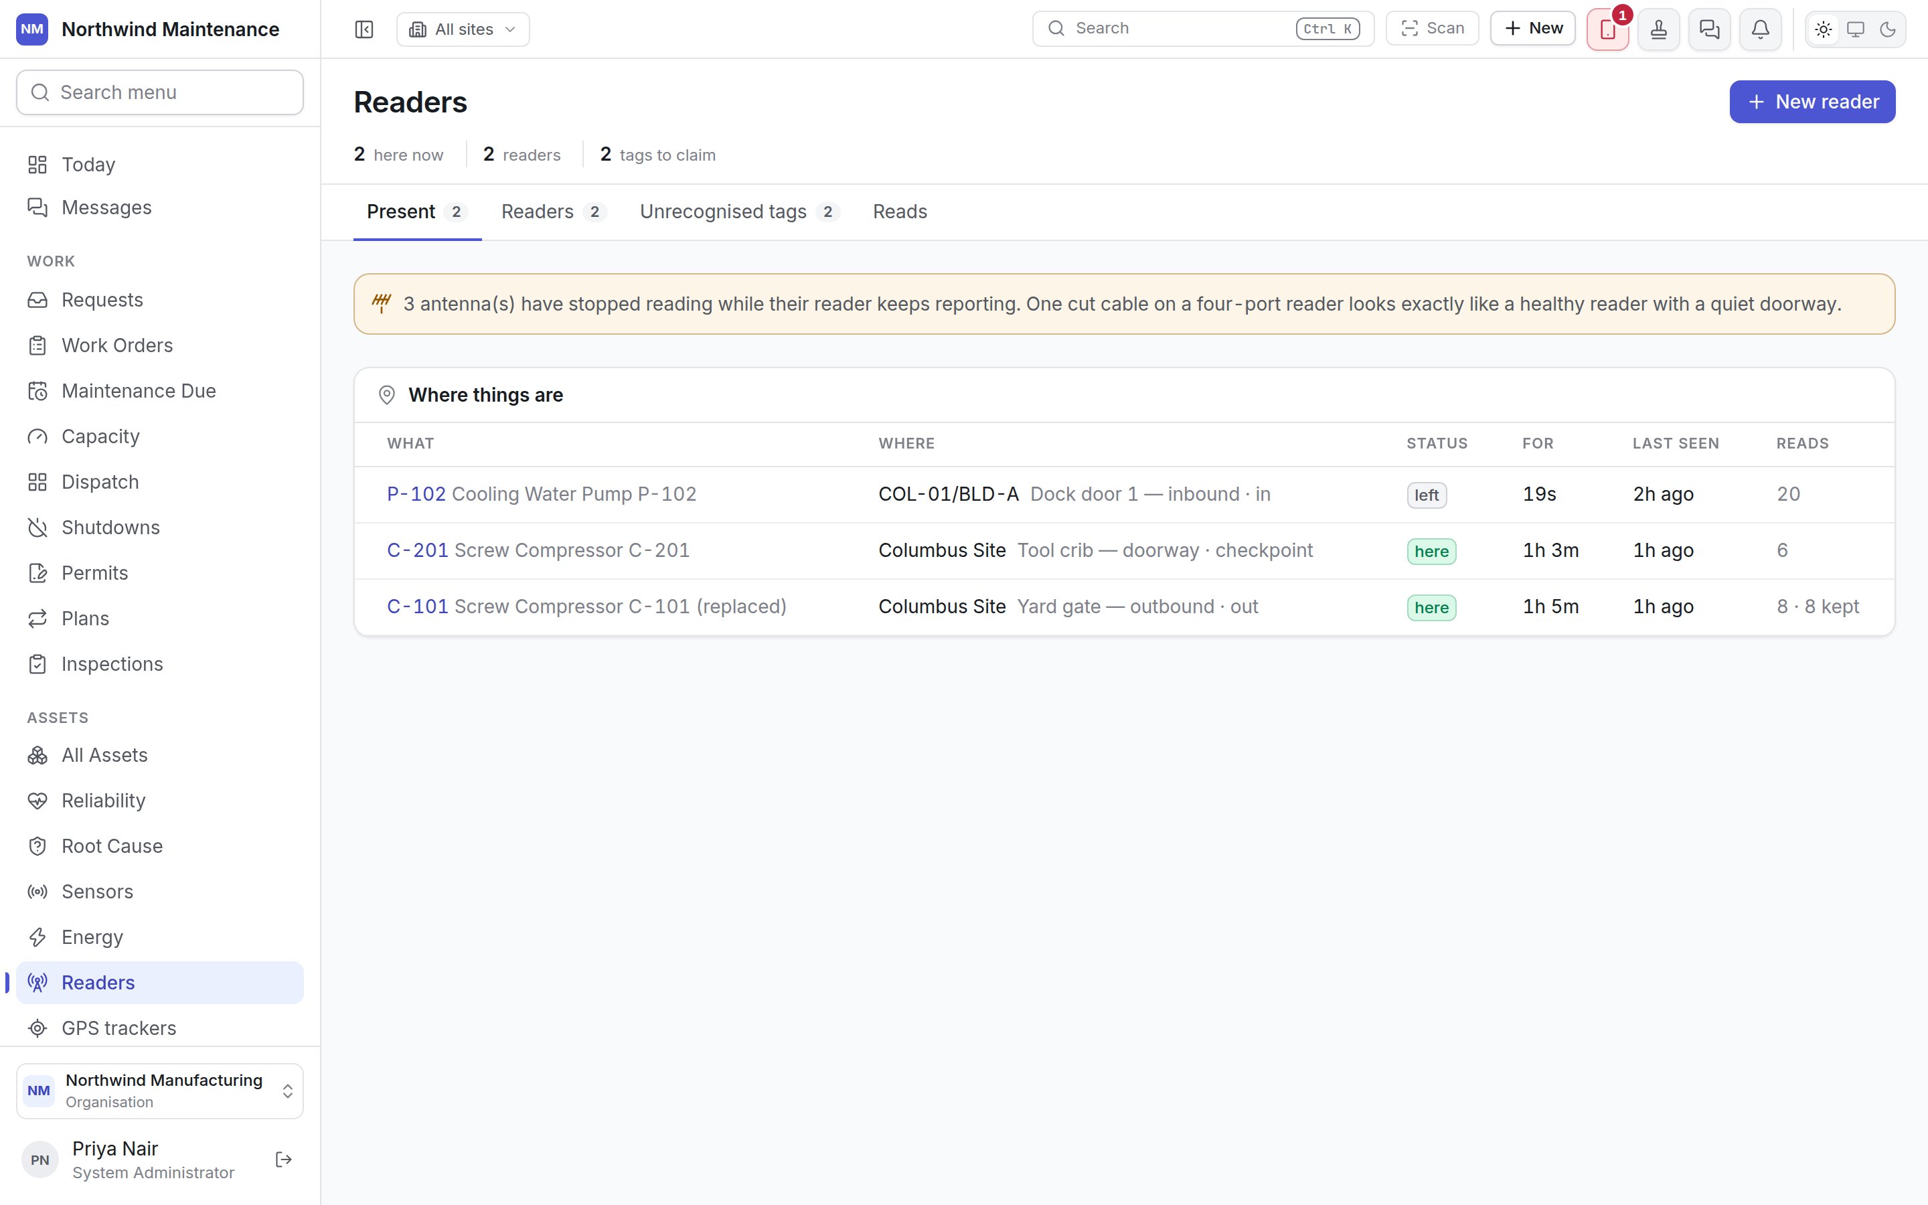1928x1205 pixels.
Task: Click the New button in top bar
Action: click(1533, 29)
